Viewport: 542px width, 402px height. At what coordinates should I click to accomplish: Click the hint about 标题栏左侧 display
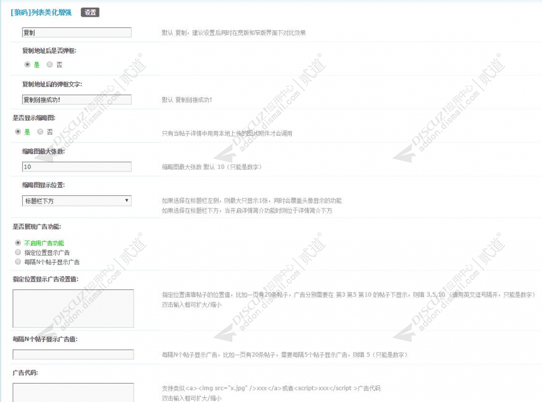(251, 201)
